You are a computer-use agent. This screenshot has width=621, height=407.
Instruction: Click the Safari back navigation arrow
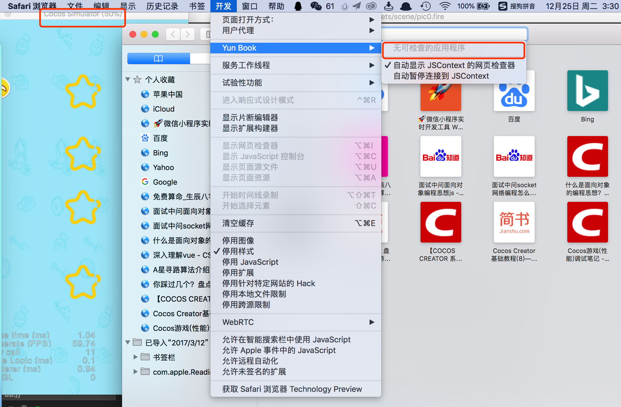click(x=173, y=34)
